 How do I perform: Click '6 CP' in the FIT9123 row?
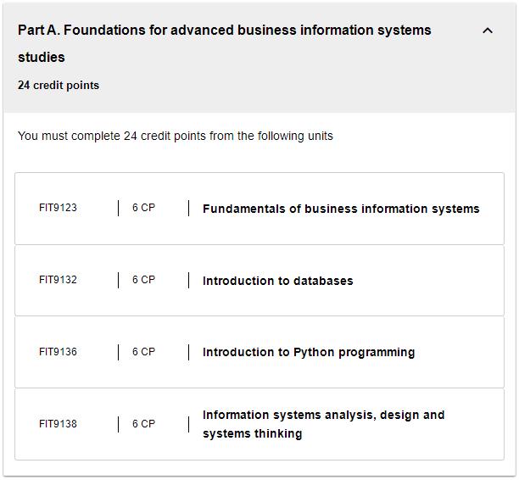pyautogui.click(x=143, y=208)
